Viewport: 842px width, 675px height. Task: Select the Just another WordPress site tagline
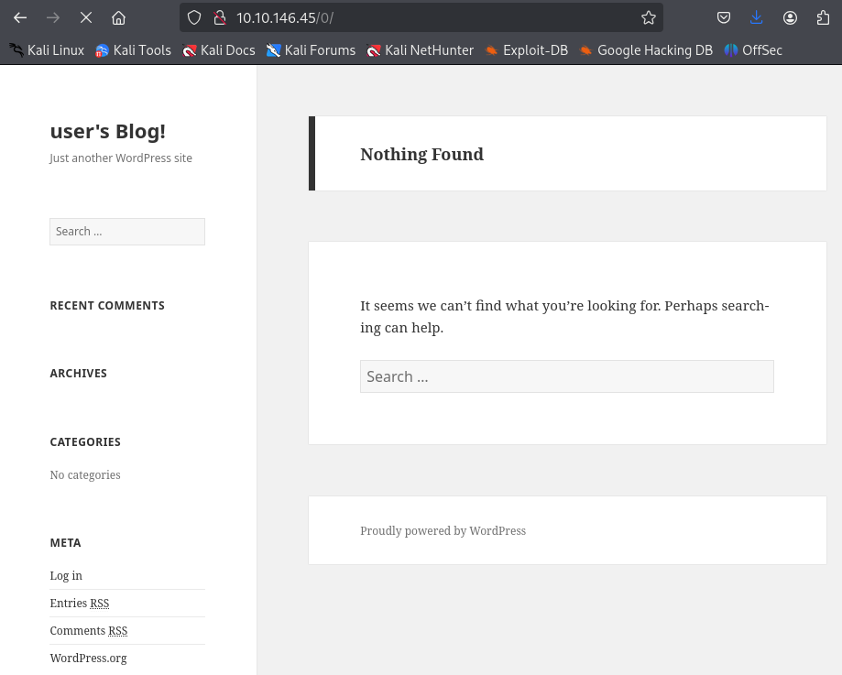121,158
